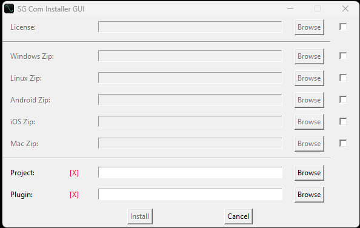
Task: Click Browse next to License field
Action: [309, 27]
